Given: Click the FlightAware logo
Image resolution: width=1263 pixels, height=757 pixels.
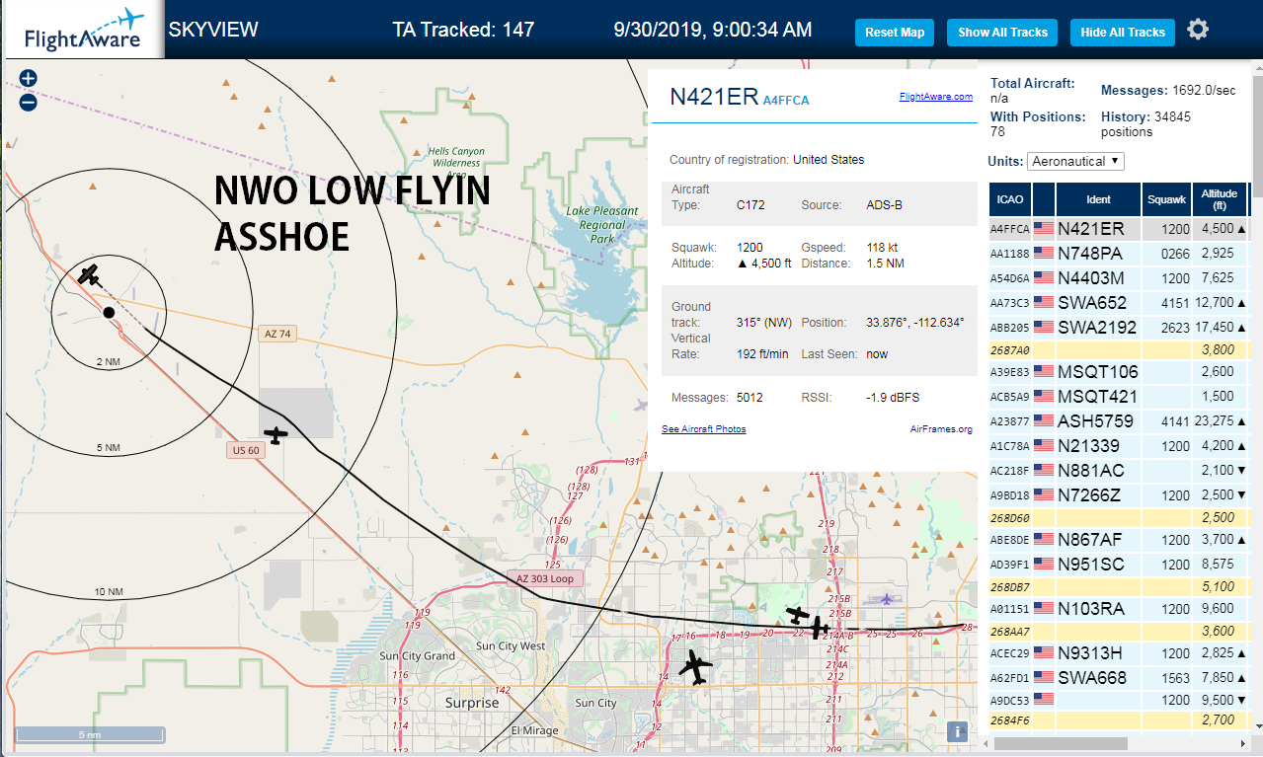Looking at the screenshot, I should pyautogui.click(x=83, y=31).
